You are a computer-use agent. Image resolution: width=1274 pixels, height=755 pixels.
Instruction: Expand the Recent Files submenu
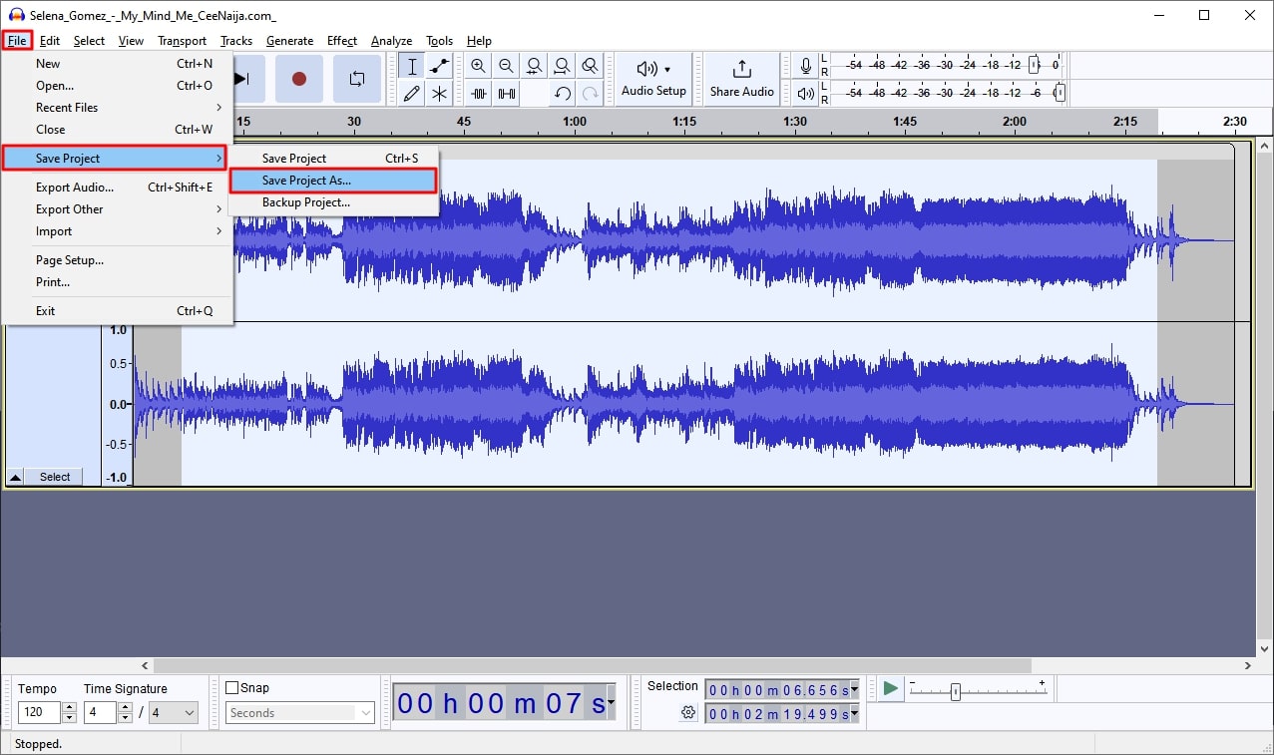[x=118, y=108]
